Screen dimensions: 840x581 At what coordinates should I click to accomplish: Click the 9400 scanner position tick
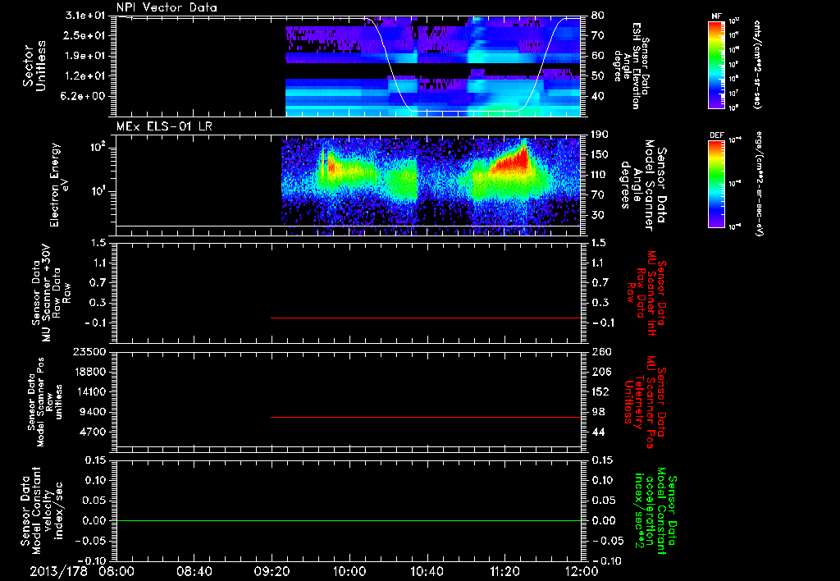point(92,412)
